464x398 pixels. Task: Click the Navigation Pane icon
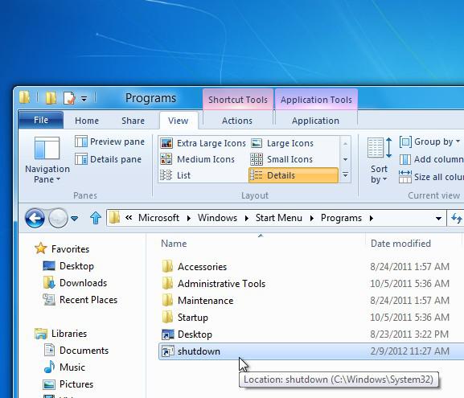[x=47, y=148]
